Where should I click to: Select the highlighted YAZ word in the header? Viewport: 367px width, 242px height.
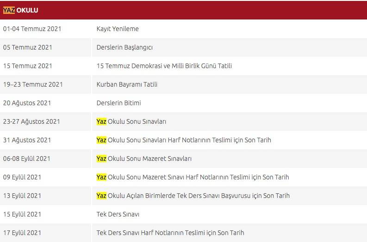tap(9, 10)
